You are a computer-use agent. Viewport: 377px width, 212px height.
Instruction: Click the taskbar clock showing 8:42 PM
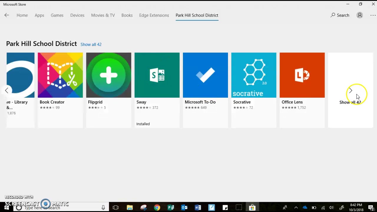click(x=356, y=208)
